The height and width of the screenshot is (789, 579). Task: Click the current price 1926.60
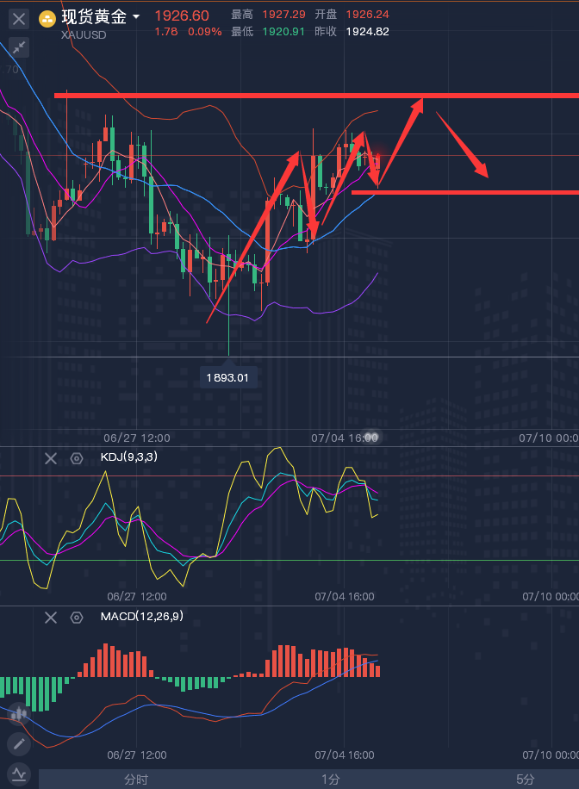(182, 16)
